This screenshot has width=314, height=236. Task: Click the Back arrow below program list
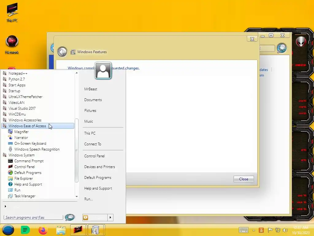pos(6,206)
